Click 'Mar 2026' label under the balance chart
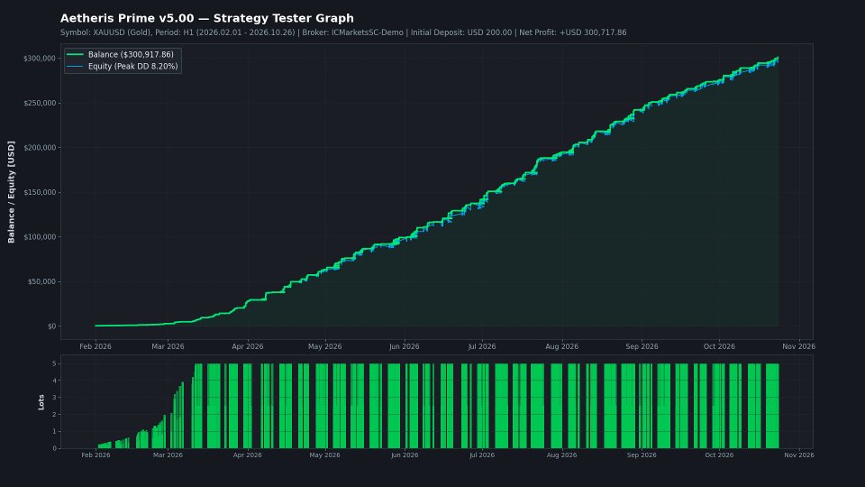The image size is (865, 487). point(168,346)
